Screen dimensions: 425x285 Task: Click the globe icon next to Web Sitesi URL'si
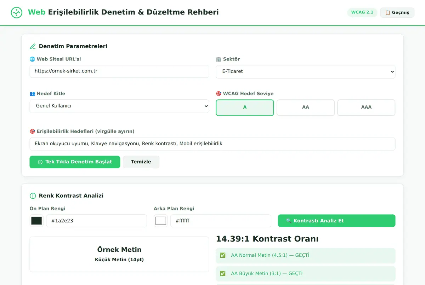click(x=32, y=59)
